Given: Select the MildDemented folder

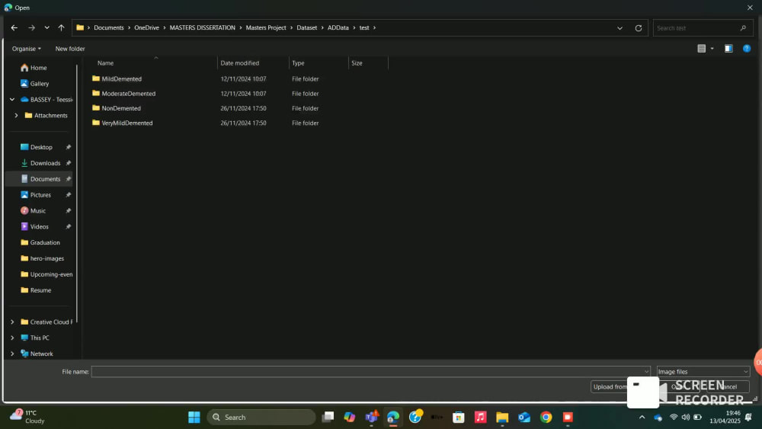Looking at the screenshot, I should click(121, 78).
